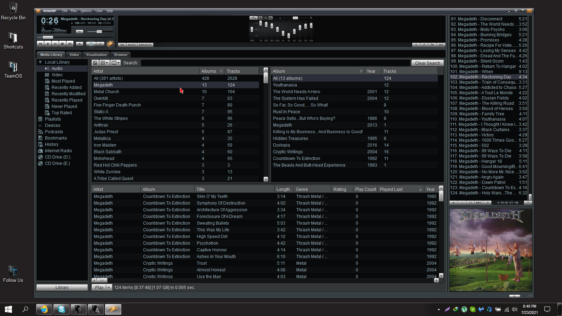This screenshot has width=562, height=316.
Task: Click the Play button in player controls
Action: click(x=48, y=44)
